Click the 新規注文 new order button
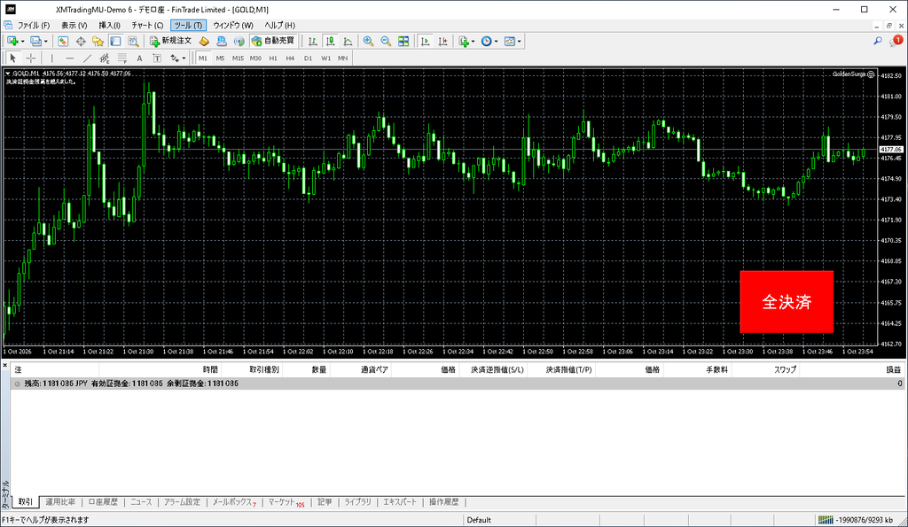This screenshot has height=527, width=908. pos(171,41)
